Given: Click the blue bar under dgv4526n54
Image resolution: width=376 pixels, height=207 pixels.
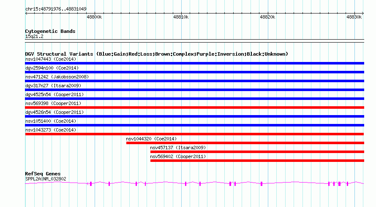Looking at the screenshot, I should tap(194, 116).
